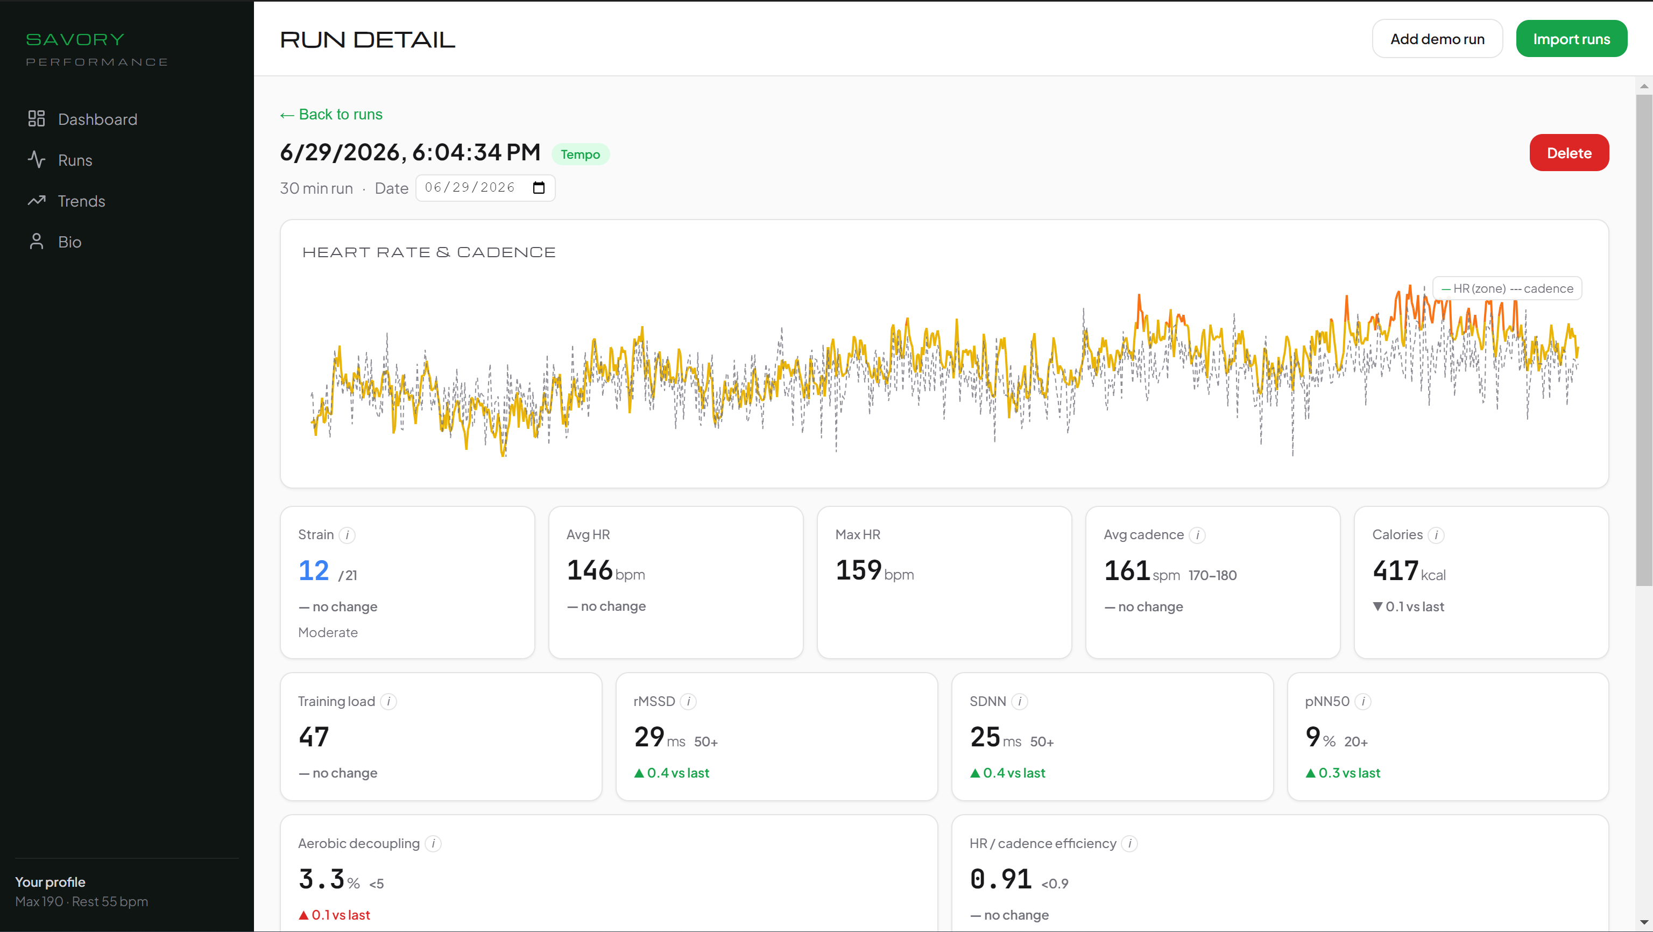The width and height of the screenshot is (1653, 932).
Task: Show info for HR / cadence efficiency
Action: pyautogui.click(x=1130, y=843)
